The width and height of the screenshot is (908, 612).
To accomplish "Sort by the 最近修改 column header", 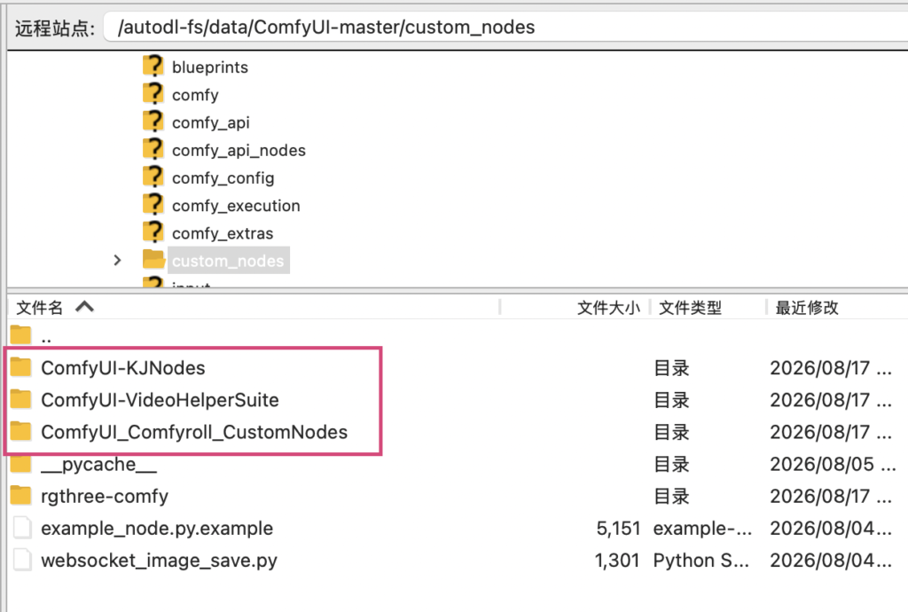I will coord(807,308).
